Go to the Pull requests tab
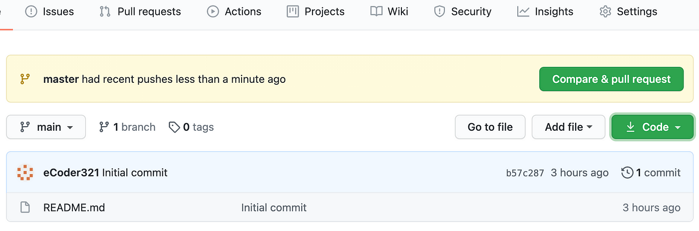The image size is (699, 231). pos(140,11)
